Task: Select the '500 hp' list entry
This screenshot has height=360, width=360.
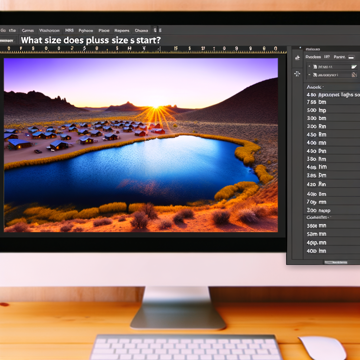Action: [x=316, y=110]
